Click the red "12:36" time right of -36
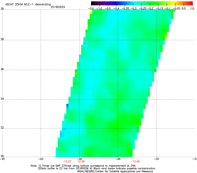The image size is (197, 173). [136, 162]
